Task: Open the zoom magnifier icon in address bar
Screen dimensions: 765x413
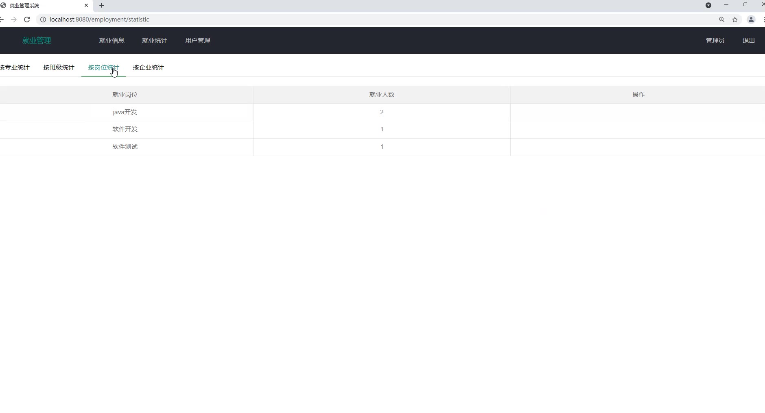Action: [x=721, y=20]
